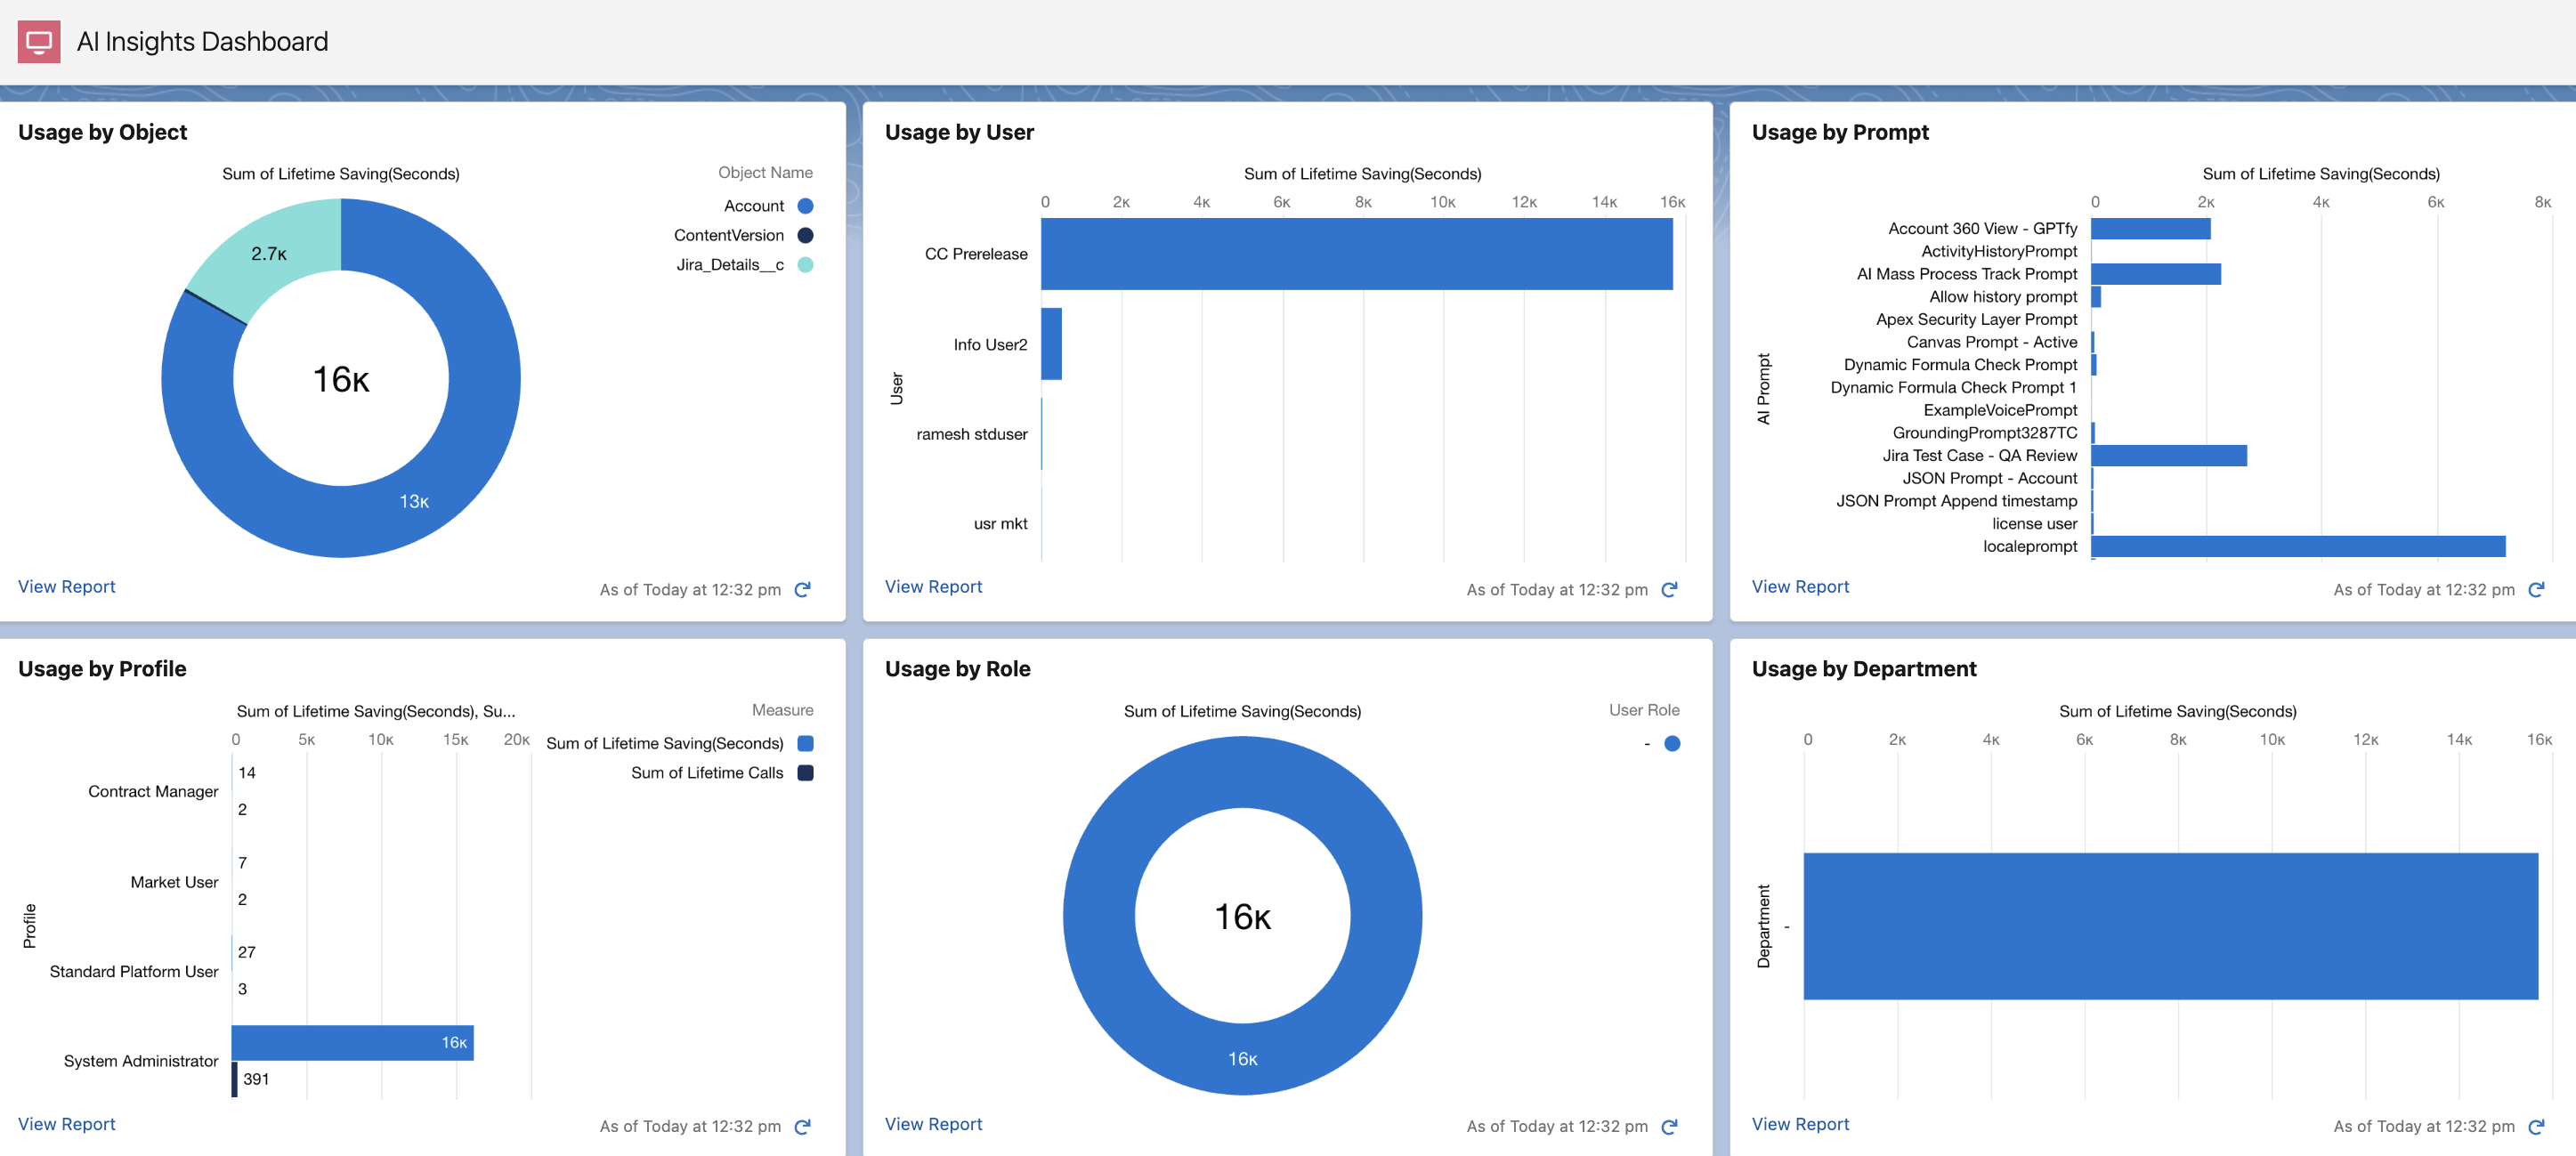Image resolution: width=2576 pixels, height=1156 pixels.
Task: Open View Report for Usage by User
Action: [933, 587]
